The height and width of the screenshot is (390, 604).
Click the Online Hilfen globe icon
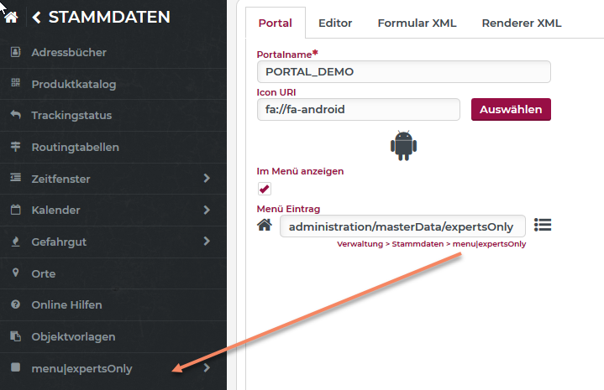(x=15, y=305)
